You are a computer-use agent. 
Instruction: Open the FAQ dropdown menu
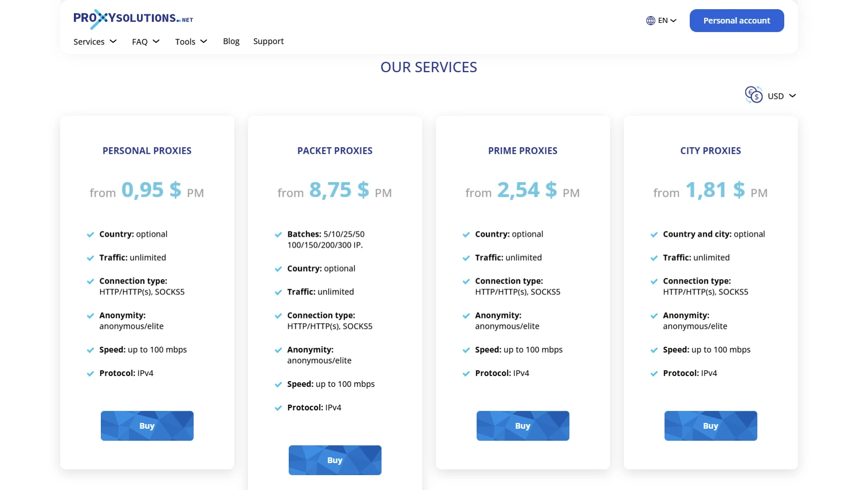point(146,41)
